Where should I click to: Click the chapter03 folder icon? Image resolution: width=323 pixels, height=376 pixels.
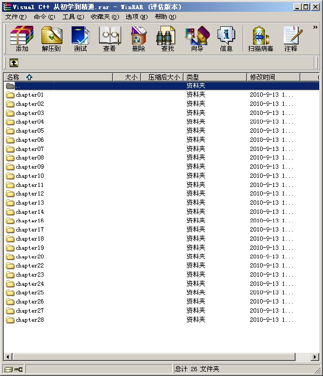(10, 113)
